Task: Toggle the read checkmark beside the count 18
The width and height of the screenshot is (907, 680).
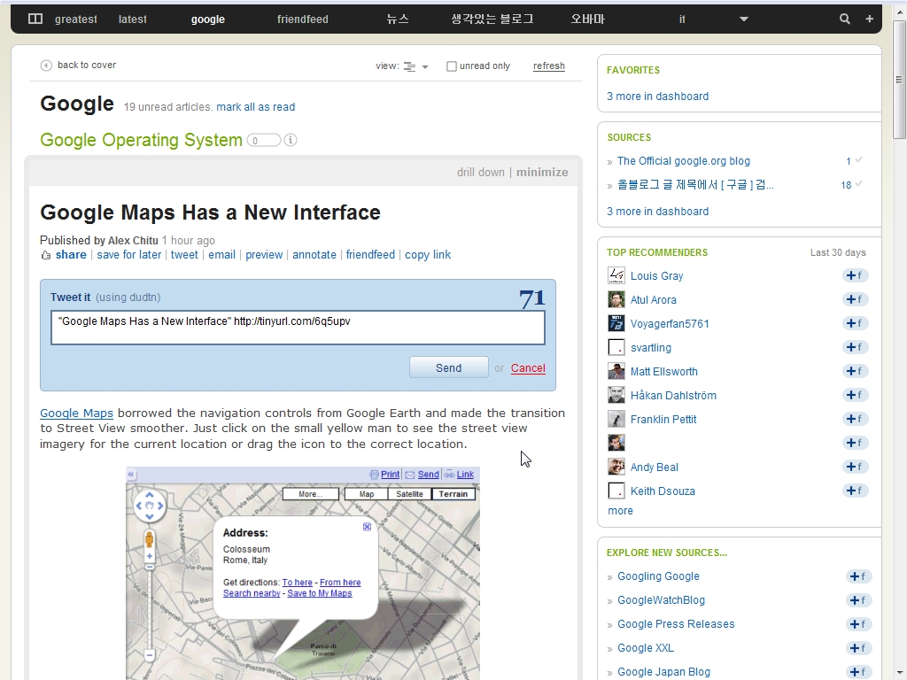Action: click(859, 184)
